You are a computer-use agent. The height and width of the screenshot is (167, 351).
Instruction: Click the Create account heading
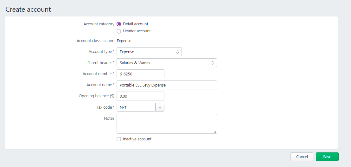coord(28,10)
